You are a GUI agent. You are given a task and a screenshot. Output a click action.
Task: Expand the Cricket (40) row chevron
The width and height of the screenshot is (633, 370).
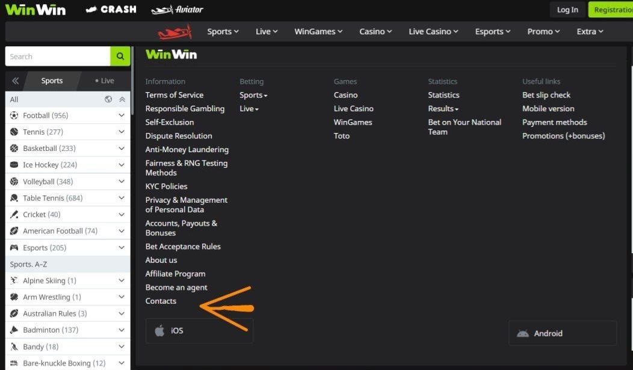point(121,214)
